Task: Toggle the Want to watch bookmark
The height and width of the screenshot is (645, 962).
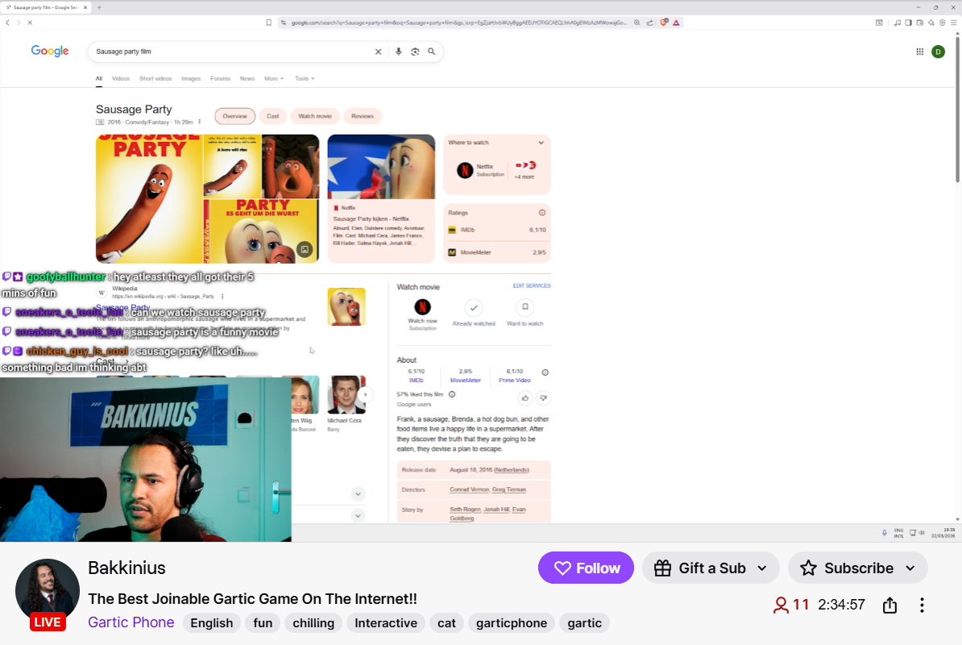Action: [x=525, y=307]
